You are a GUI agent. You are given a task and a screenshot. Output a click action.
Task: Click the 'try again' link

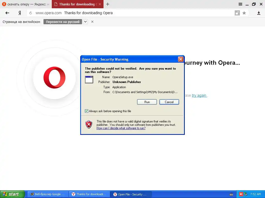(x=199, y=95)
